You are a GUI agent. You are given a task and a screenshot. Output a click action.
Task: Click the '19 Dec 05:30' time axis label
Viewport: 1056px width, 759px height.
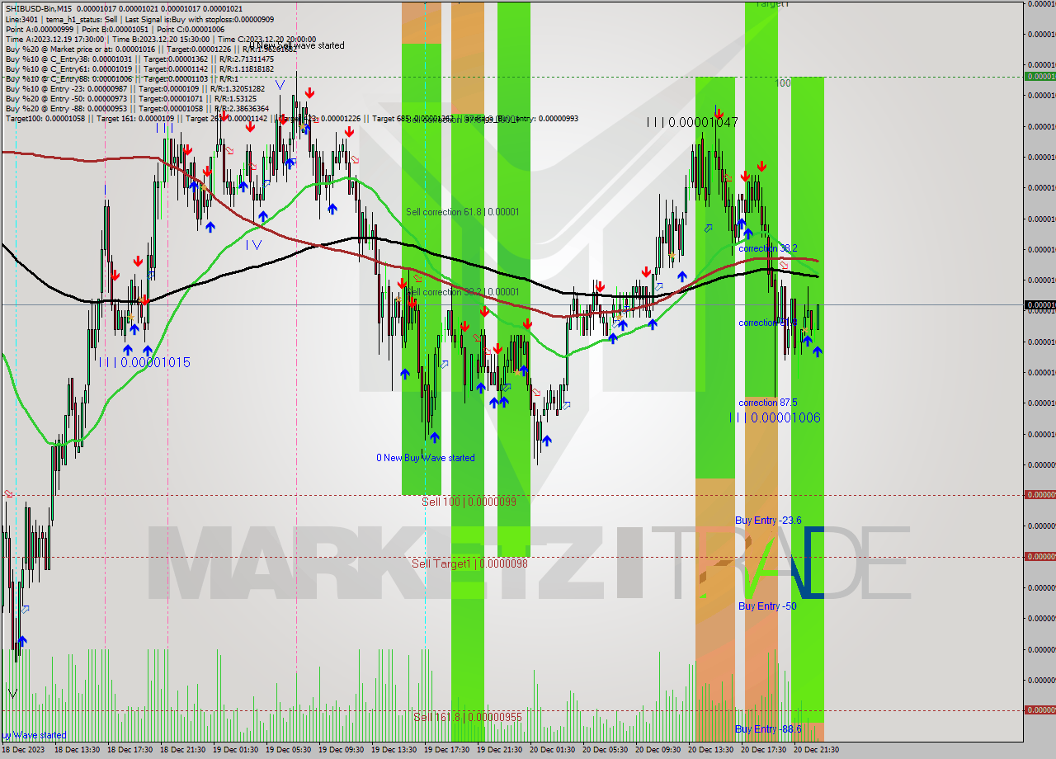tap(290, 750)
